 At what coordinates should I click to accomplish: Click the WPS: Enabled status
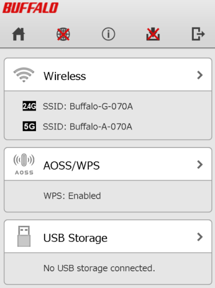72,196
